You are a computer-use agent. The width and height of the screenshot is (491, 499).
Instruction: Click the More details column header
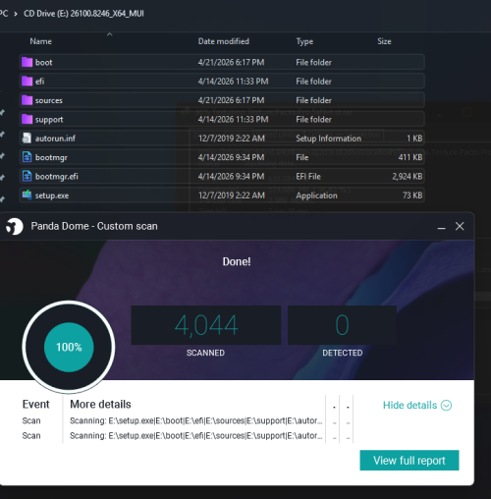(x=100, y=405)
